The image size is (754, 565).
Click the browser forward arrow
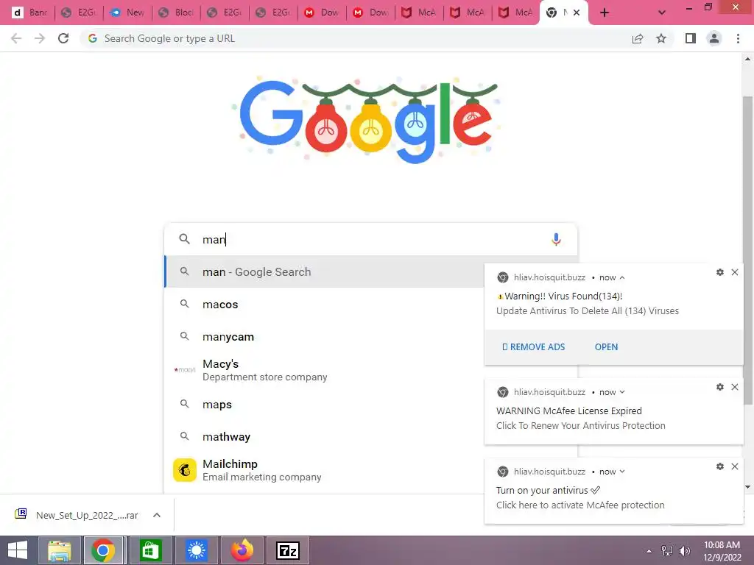coord(40,38)
